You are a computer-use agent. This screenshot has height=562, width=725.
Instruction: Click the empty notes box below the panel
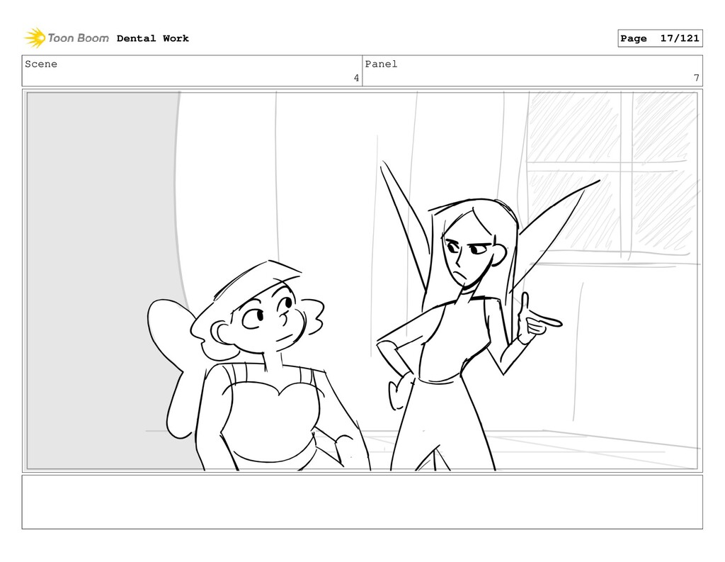[362, 502]
